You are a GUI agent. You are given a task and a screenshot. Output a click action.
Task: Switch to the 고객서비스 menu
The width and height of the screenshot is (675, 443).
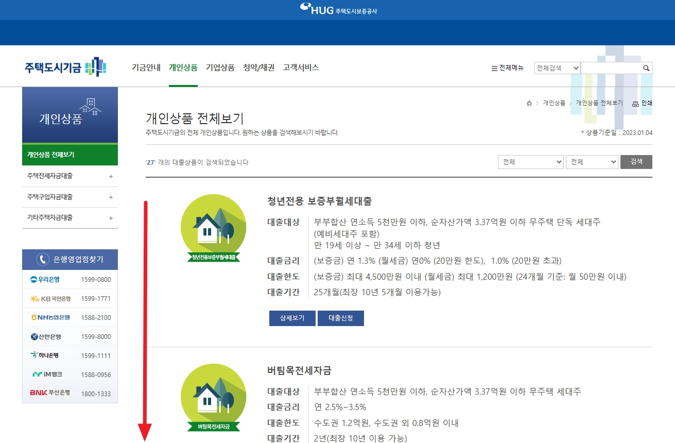click(301, 67)
